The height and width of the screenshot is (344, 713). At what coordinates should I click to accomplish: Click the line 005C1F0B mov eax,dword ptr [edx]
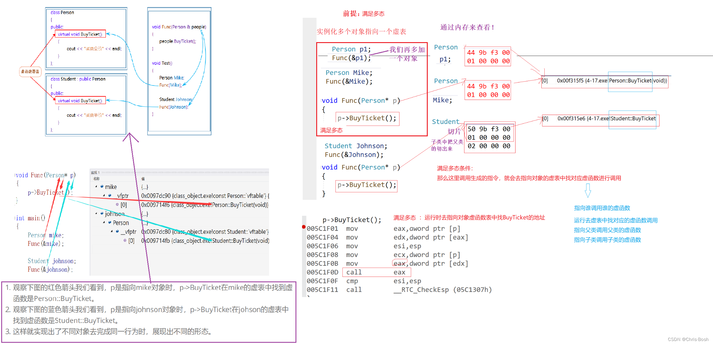[387, 263]
